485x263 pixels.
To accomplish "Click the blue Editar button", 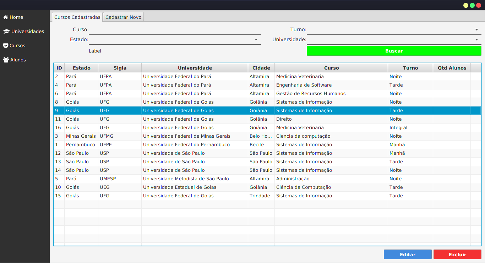I will pyautogui.click(x=408, y=254).
